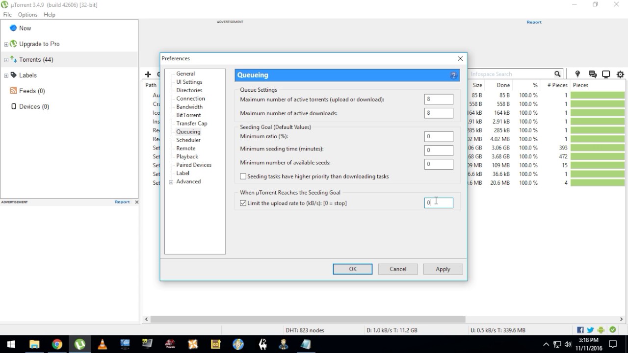Click the uTorrent taskbar icon
The image size is (628, 353).
coord(79,344)
